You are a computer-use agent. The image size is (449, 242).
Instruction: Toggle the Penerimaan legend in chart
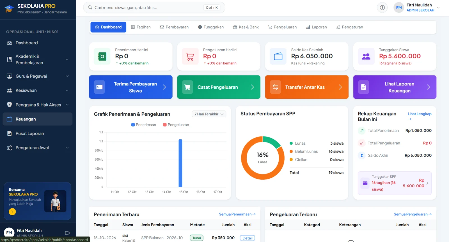[x=143, y=125]
